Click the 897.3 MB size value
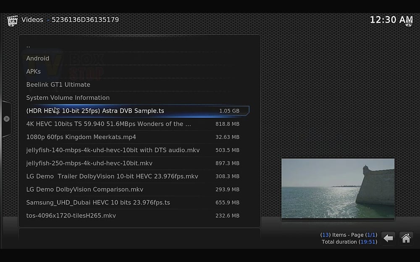The width and height of the screenshot is (420, 262). coord(227,163)
